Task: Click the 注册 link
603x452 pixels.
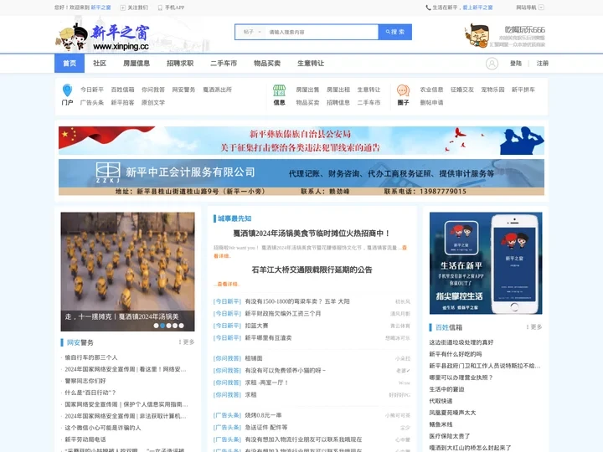Action: 543,64
